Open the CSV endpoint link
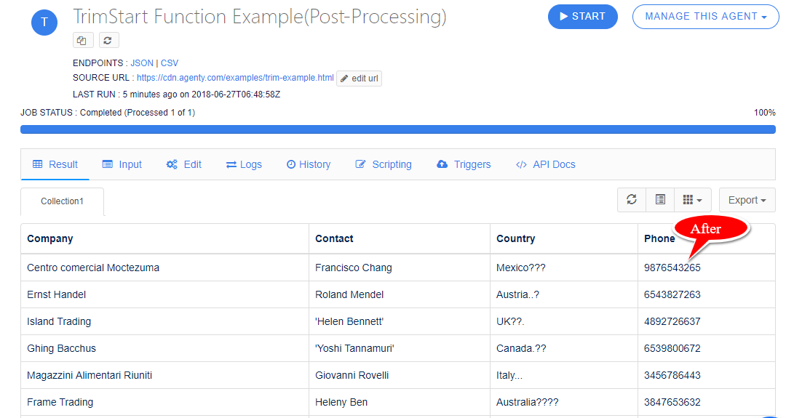 pyautogui.click(x=170, y=63)
